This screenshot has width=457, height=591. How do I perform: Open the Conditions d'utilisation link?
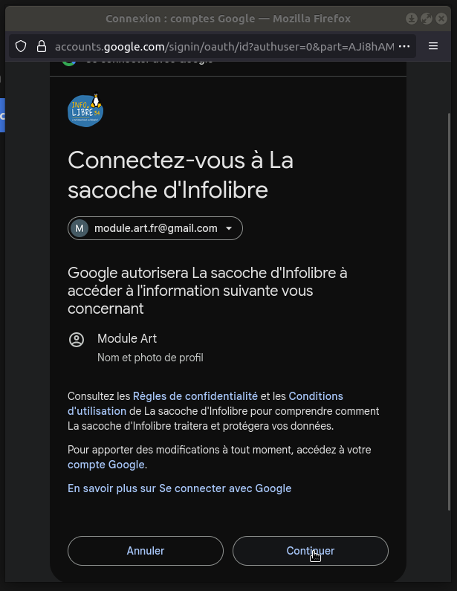pos(316,396)
